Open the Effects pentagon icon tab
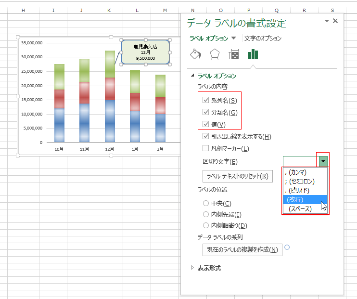This screenshot has width=357, height=299. pyautogui.click(x=215, y=54)
